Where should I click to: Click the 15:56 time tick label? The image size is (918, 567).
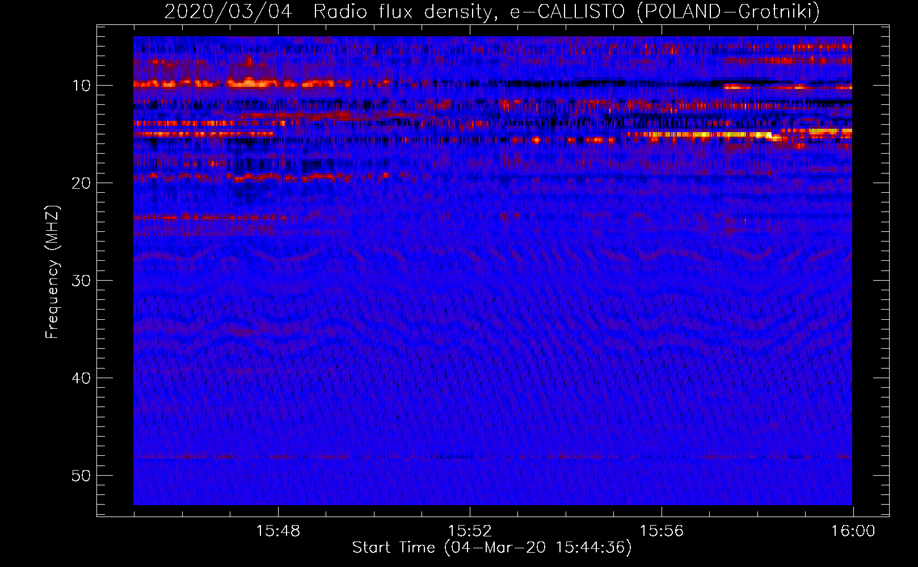coord(662,531)
